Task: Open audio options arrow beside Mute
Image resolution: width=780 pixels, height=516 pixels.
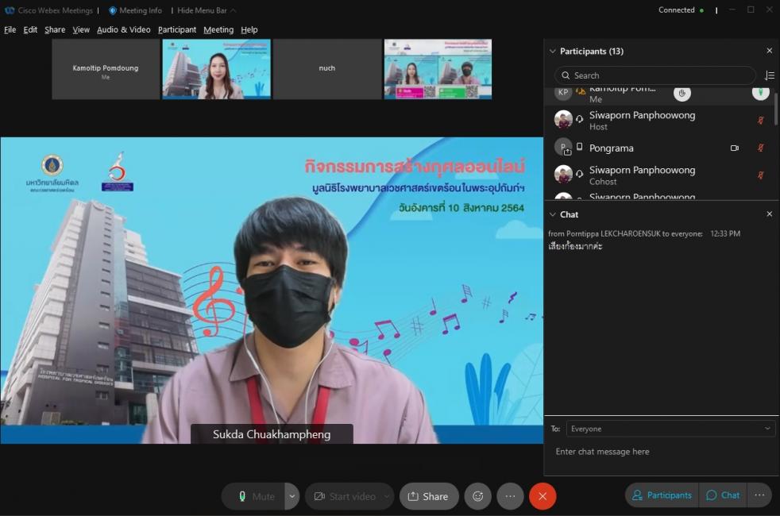Action: pyautogui.click(x=292, y=497)
